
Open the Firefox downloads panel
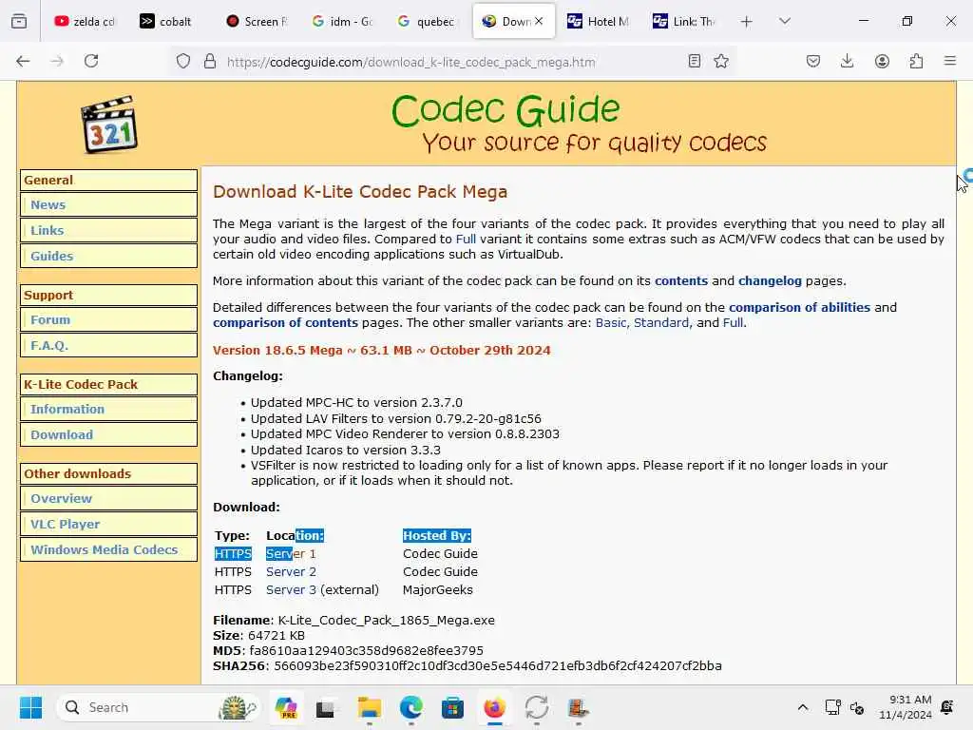pyautogui.click(x=847, y=62)
